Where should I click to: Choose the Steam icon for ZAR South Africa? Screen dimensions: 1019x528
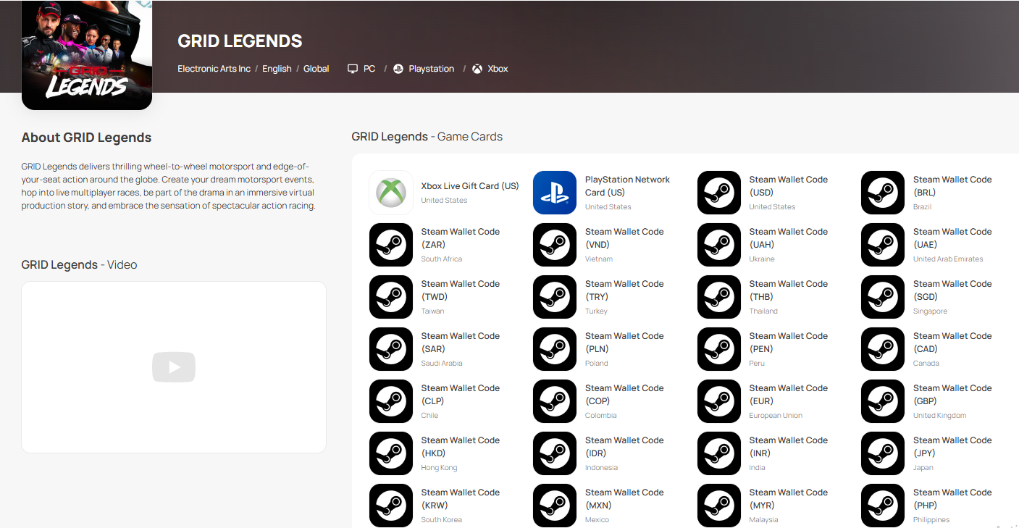tap(391, 245)
